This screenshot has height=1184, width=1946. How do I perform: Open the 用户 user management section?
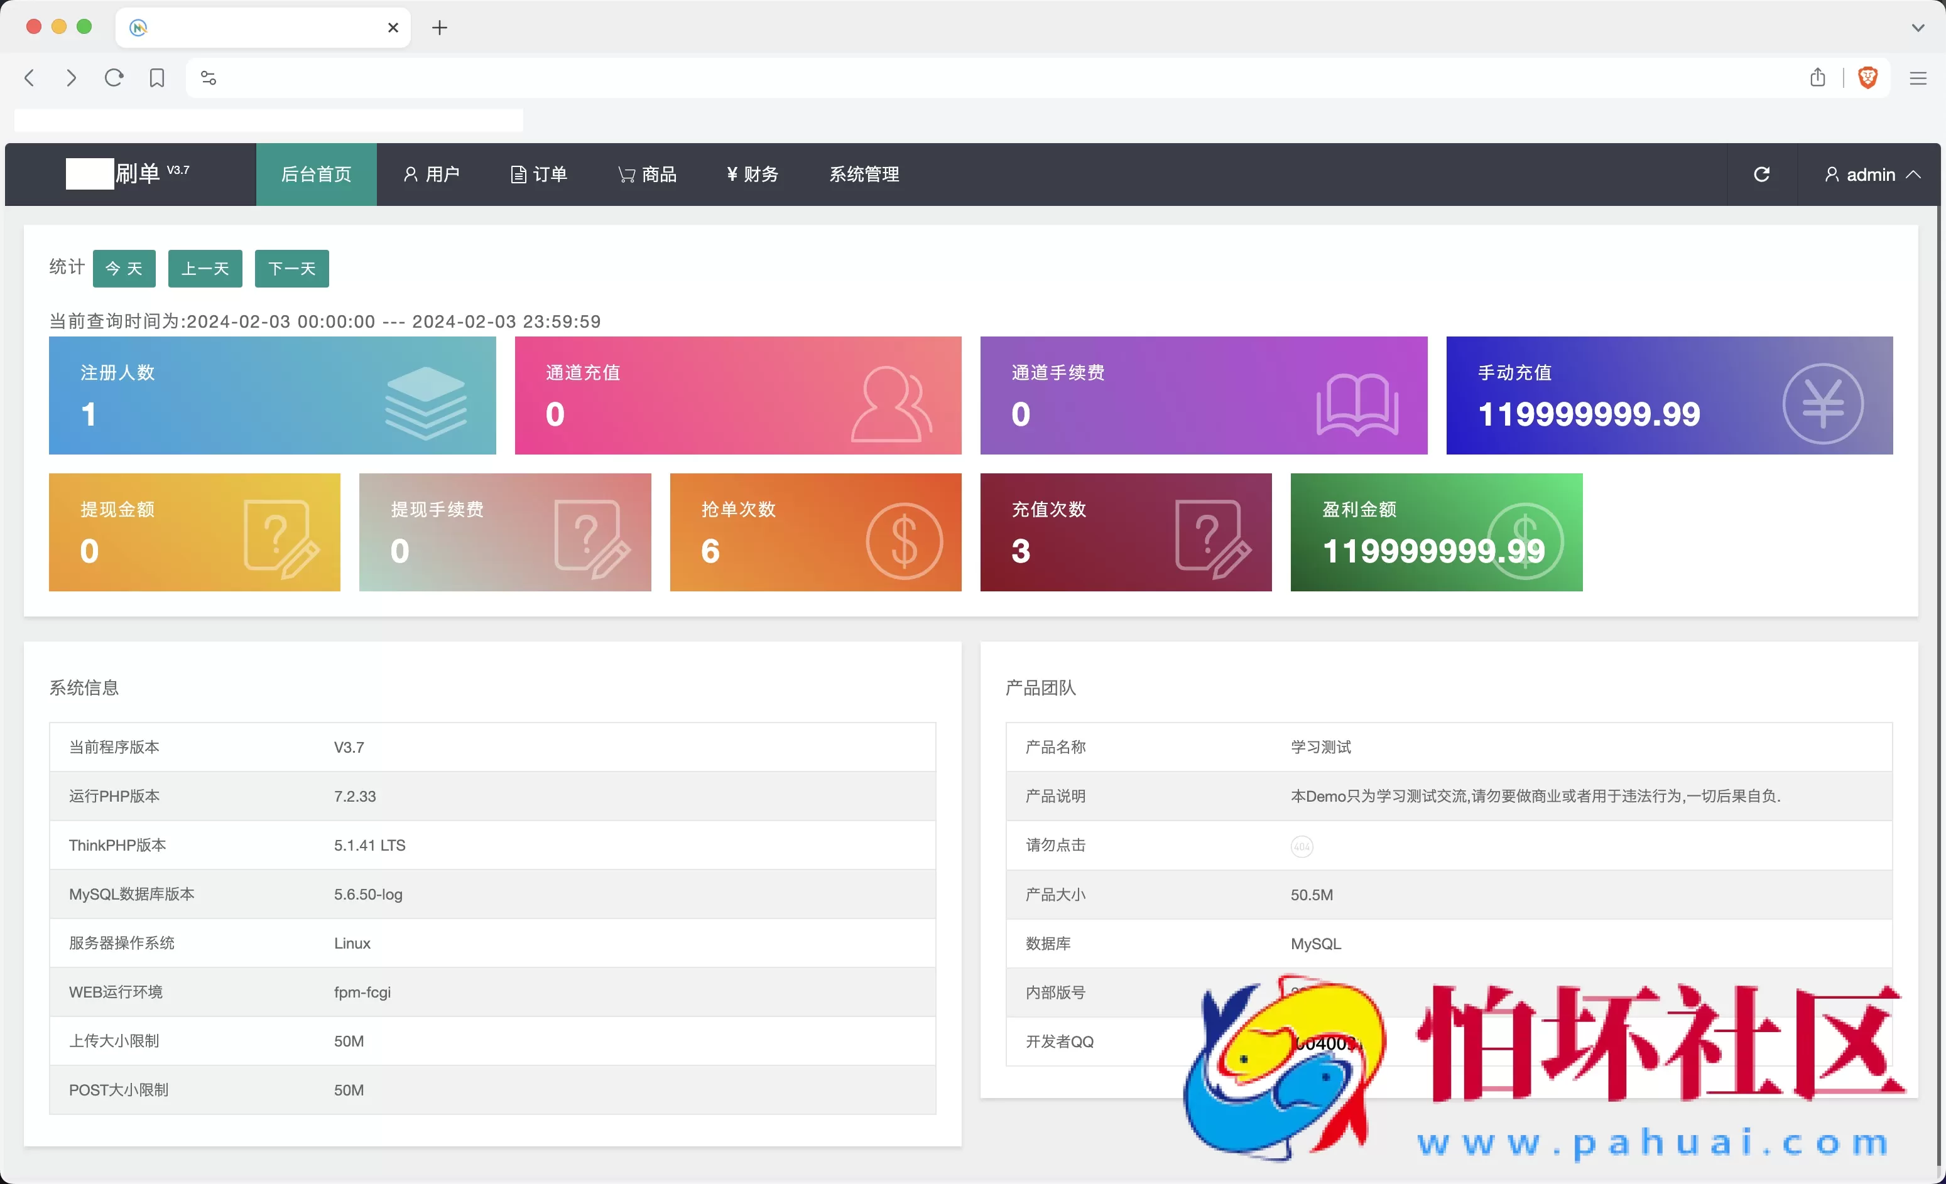tap(431, 174)
